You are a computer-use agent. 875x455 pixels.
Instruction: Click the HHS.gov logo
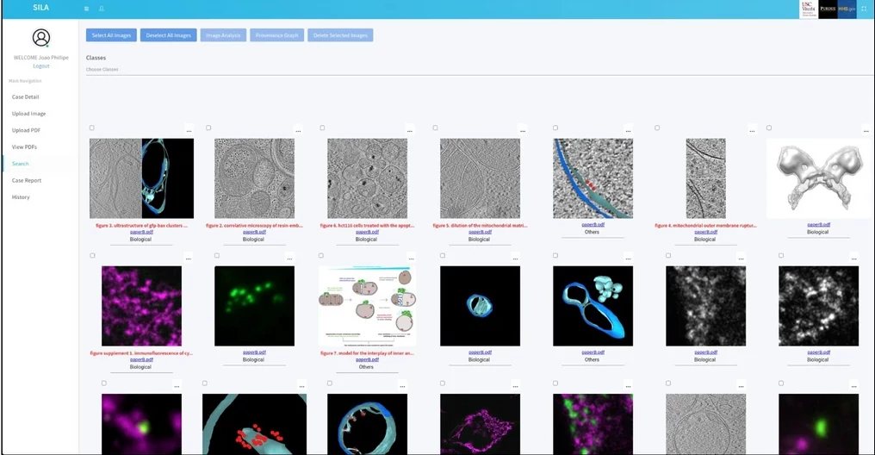[x=847, y=9]
